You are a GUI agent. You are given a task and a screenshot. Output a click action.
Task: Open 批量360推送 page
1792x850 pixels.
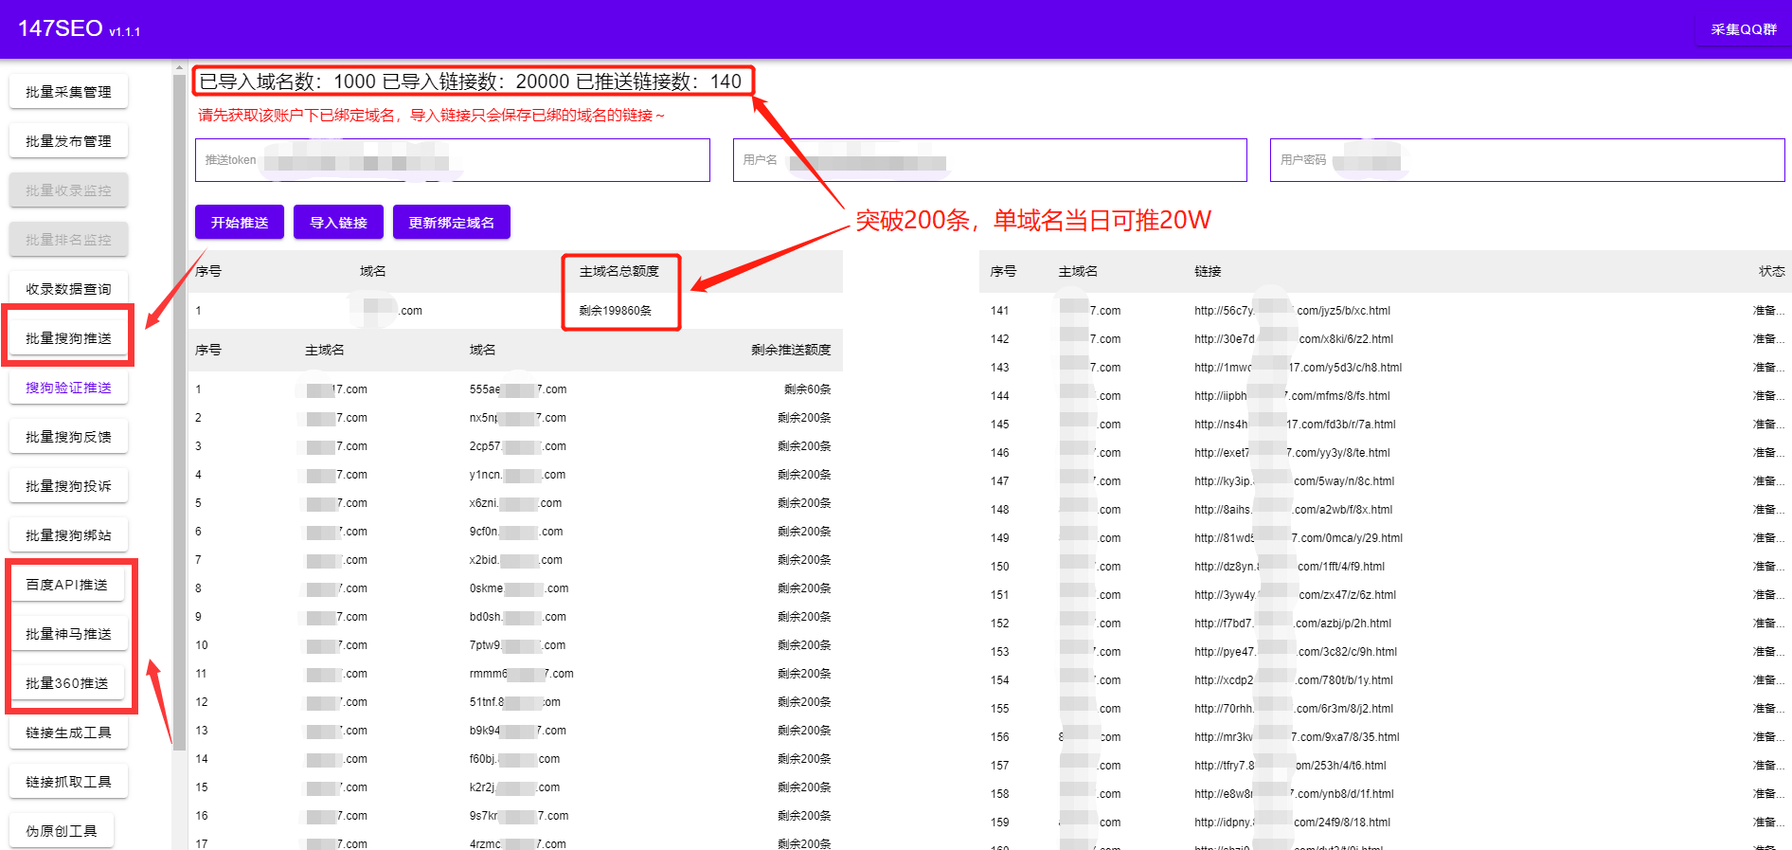67,683
